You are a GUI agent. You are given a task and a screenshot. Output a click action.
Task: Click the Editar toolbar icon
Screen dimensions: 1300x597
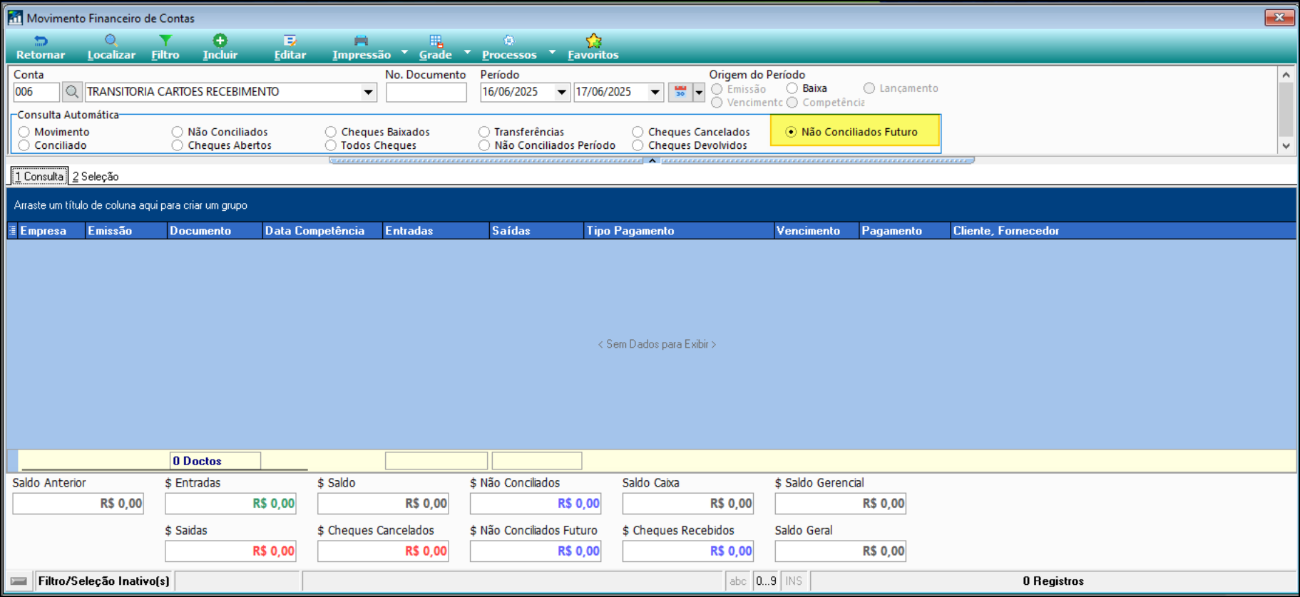click(x=290, y=41)
